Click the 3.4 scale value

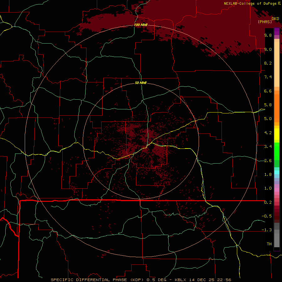(x=268, y=147)
